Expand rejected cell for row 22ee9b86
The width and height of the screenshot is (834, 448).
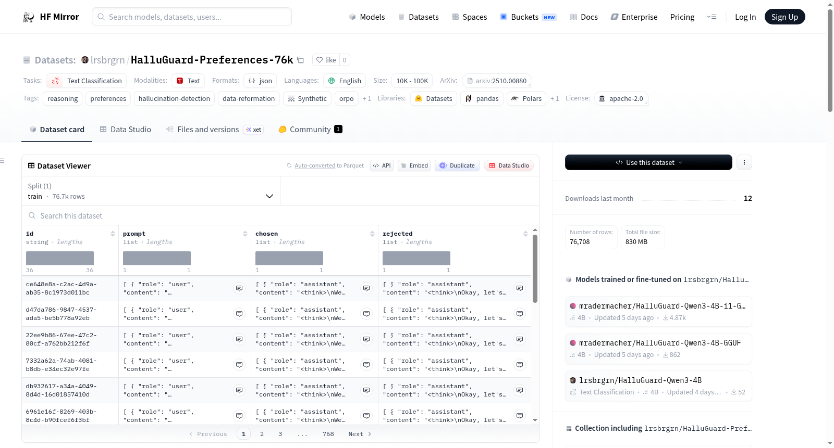click(x=520, y=339)
